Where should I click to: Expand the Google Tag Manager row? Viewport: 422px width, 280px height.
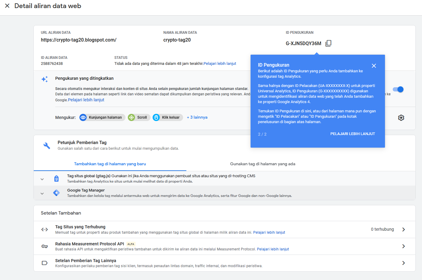[x=224, y=193]
